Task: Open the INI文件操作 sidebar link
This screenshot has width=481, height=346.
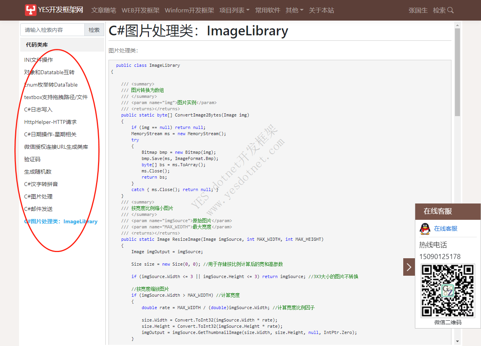Action: [38, 60]
